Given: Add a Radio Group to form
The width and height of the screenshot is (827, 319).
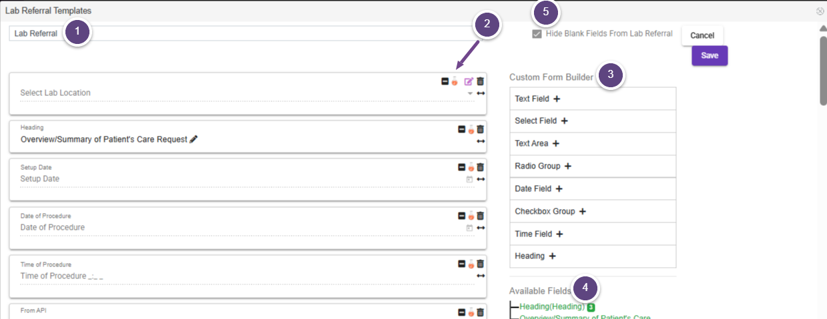Looking at the screenshot, I should [568, 166].
